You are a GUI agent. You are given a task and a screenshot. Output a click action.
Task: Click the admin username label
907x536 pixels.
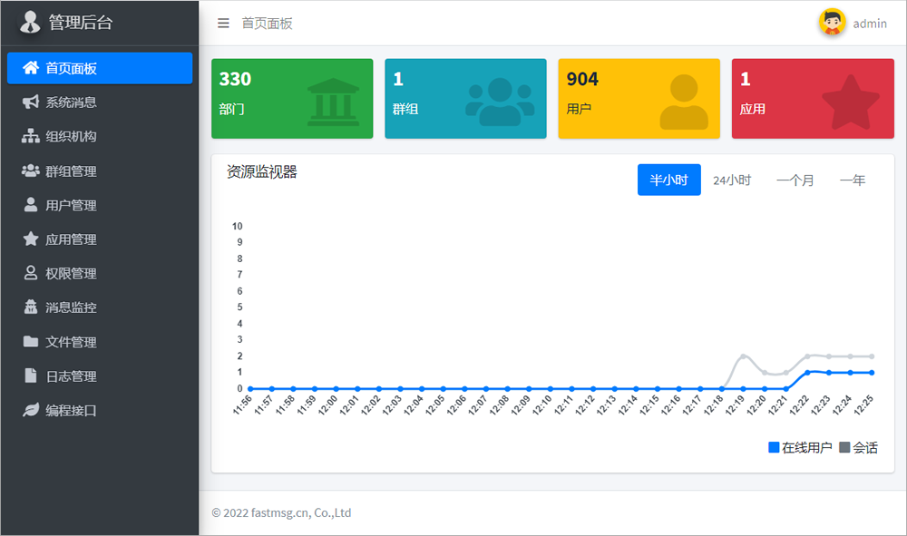(x=870, y=24)
